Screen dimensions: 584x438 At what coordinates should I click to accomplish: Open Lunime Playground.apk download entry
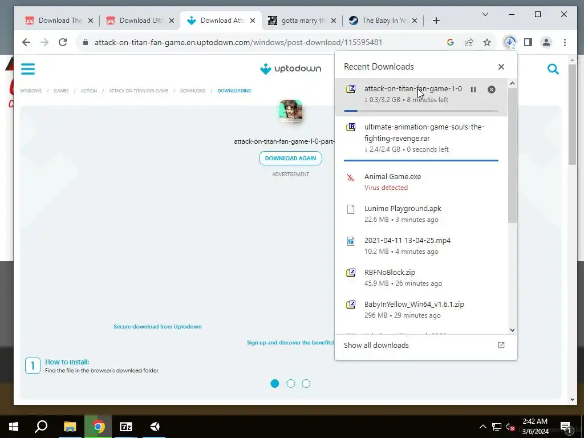click(x=421, y=214)
